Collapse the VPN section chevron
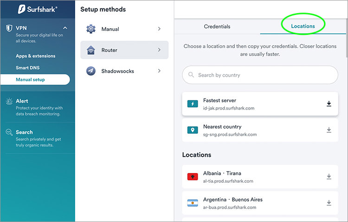Viewport: 348px width, 222px height. tap(65, 28)
